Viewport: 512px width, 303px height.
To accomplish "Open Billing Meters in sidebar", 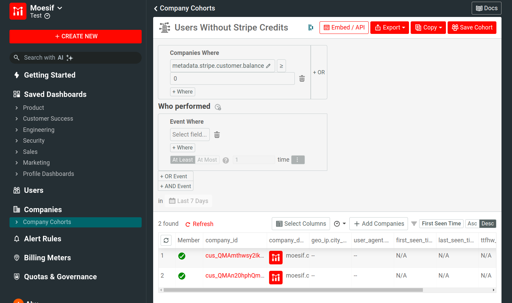I will [x=47, y=258].
